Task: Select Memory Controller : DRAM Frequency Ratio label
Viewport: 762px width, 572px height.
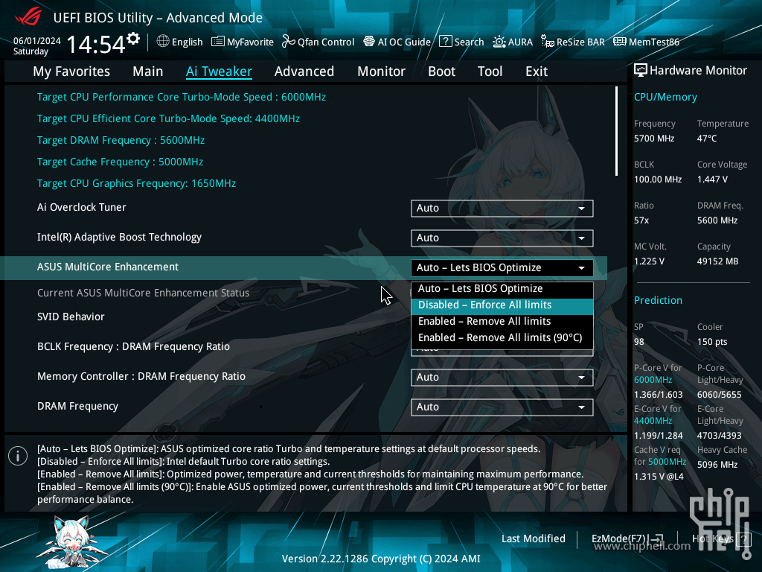Action: pos(141,376)
